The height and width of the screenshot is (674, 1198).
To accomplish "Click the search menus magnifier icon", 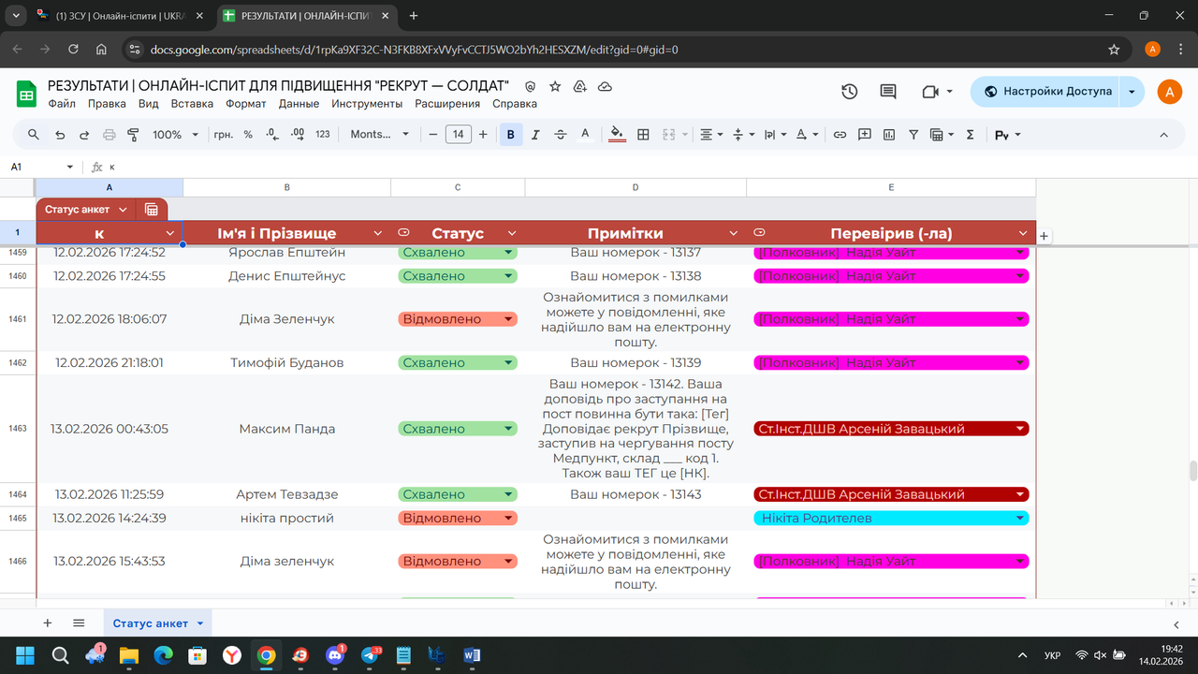I will (x=34, y=135).
